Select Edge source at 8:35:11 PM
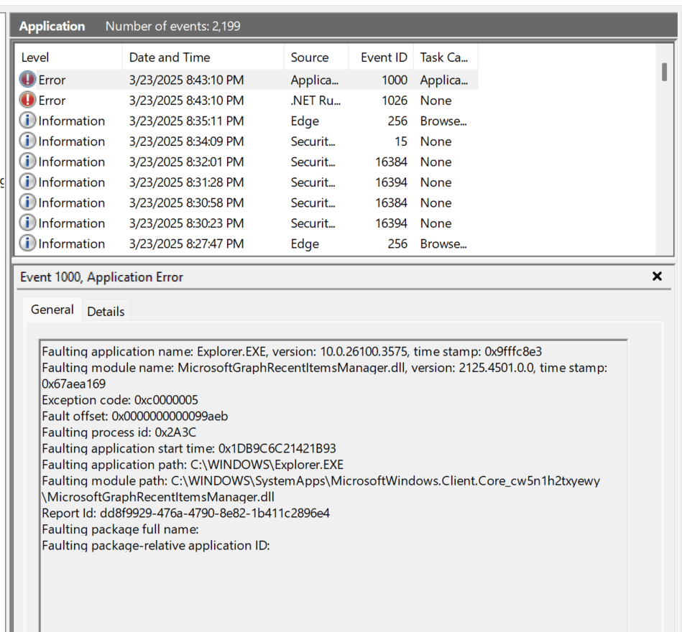This screenshot has width=682, height=632. pyautogui.click(x=305, y=121)
